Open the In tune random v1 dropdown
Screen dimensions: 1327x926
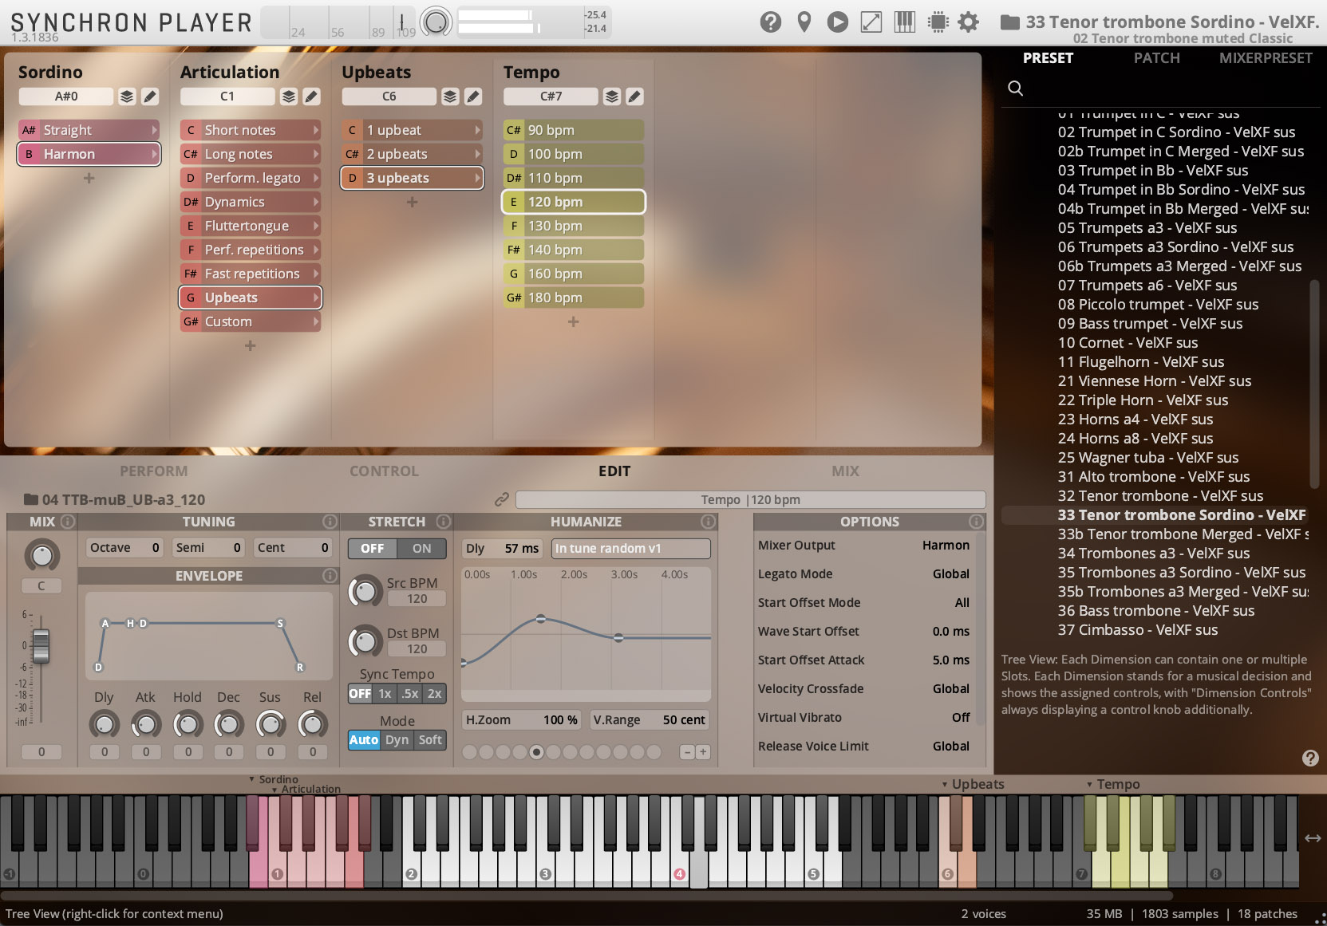point(630,549)
